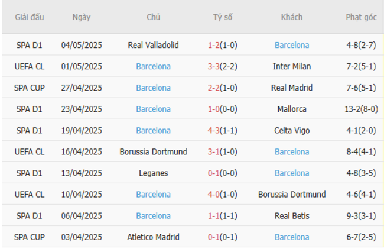The width and height of the screenshot is (384, 252).
Task: Click Real Valladolid home team name
Action: coord(153,45)
